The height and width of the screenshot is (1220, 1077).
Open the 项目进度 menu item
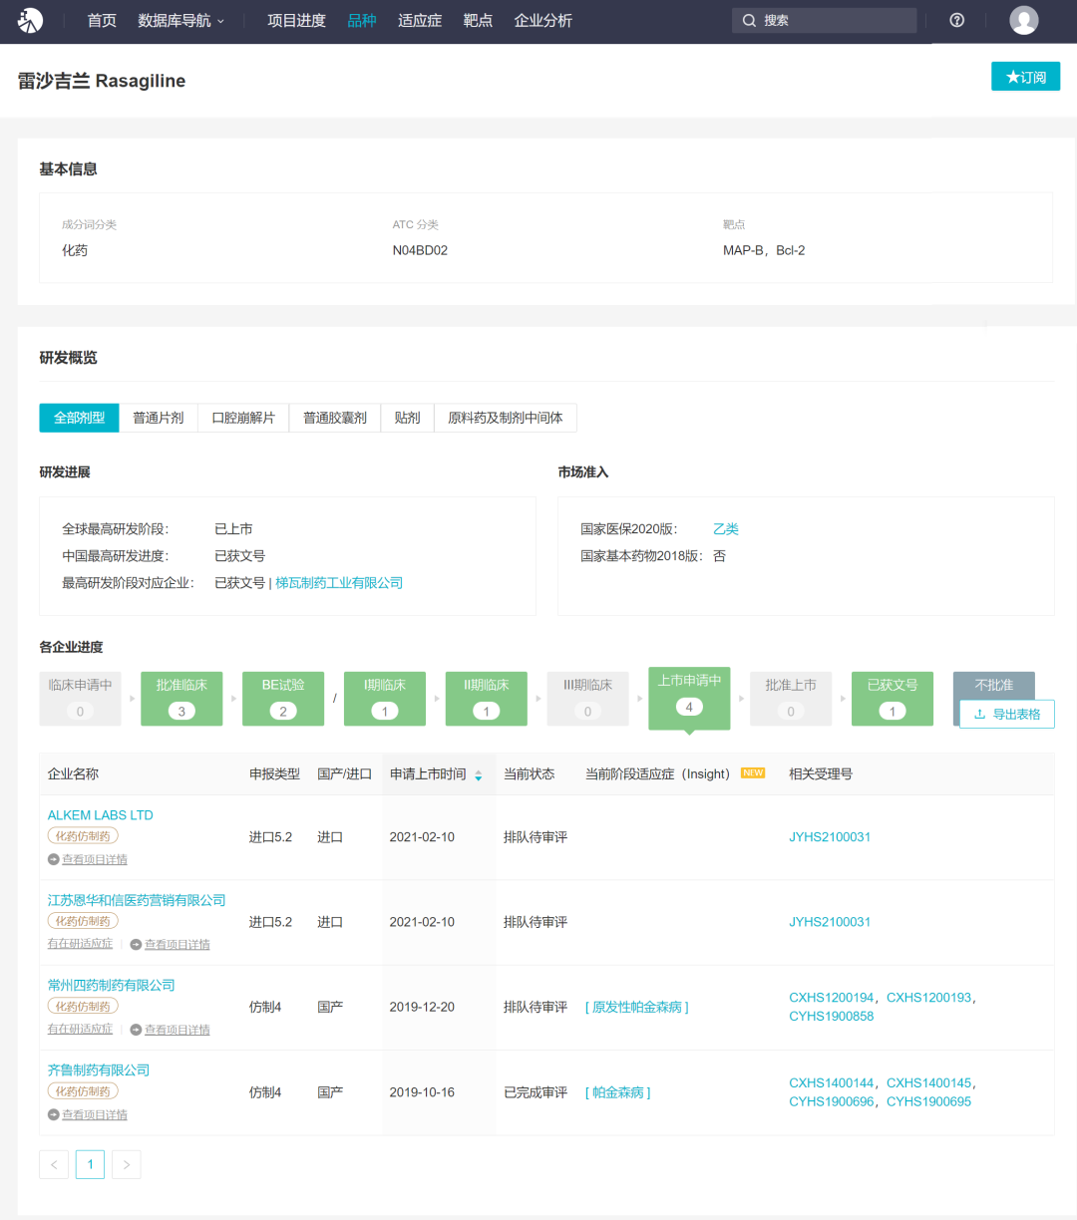coord(296,20)
